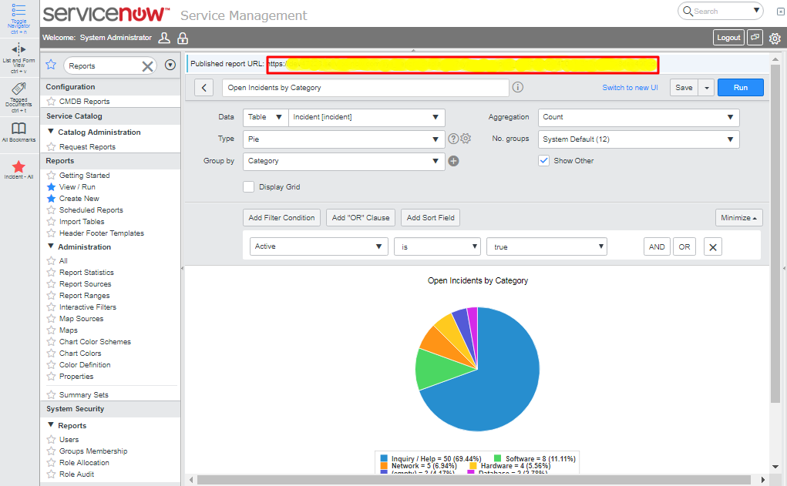This screenshot has width=787, height=486.
Task: Open the All Bookmarks icon
Action: (19, 128)
